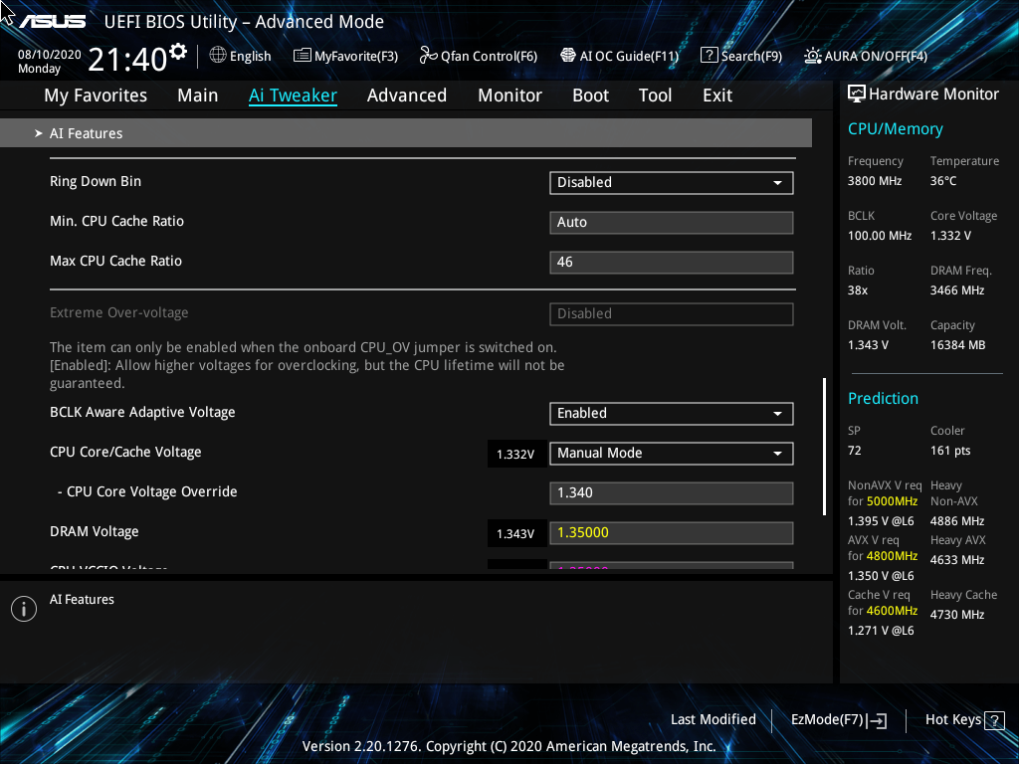This screenshot has width=1019, height=764.
Task: Click the 21:40 clock display
Action: point(127,60)
